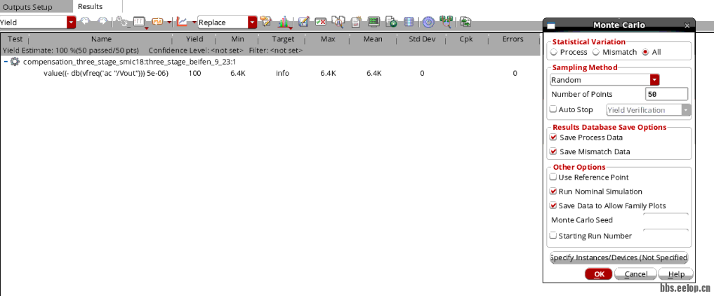Uncheck Save Process Data
Screen dimensions: 714x296
coord(553,137)
